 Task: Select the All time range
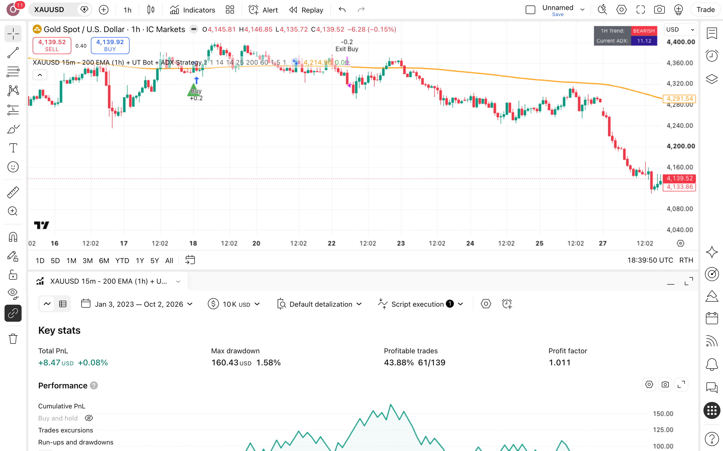169,260
